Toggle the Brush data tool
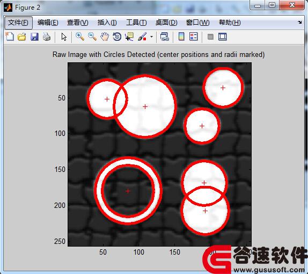 (x=142, y=37)
